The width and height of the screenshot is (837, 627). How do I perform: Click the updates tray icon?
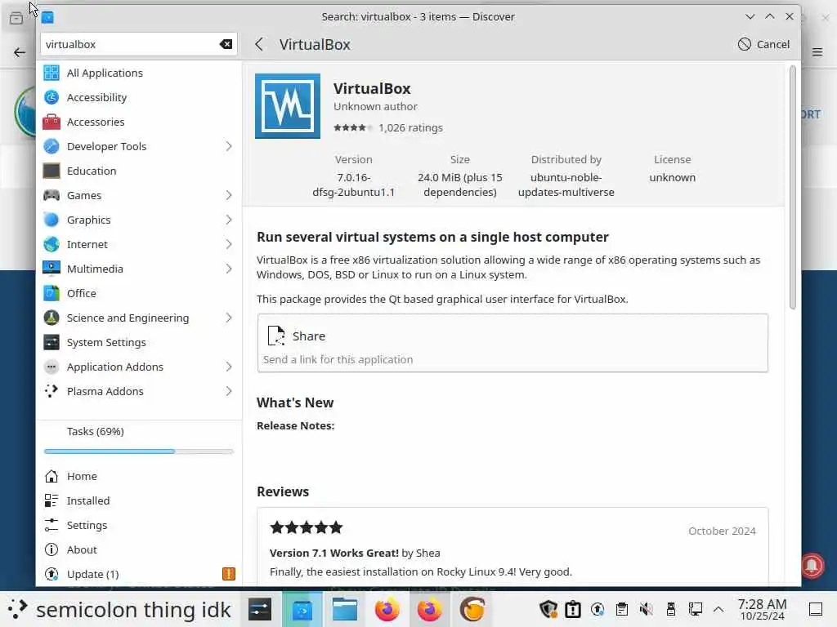(598, 609)
